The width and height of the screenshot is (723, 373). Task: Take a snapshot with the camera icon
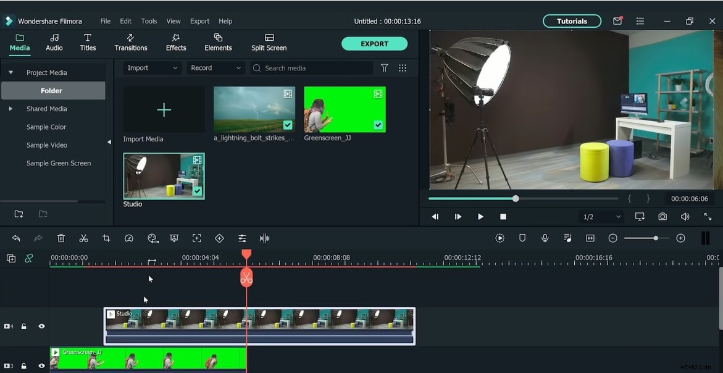(662, 217)
